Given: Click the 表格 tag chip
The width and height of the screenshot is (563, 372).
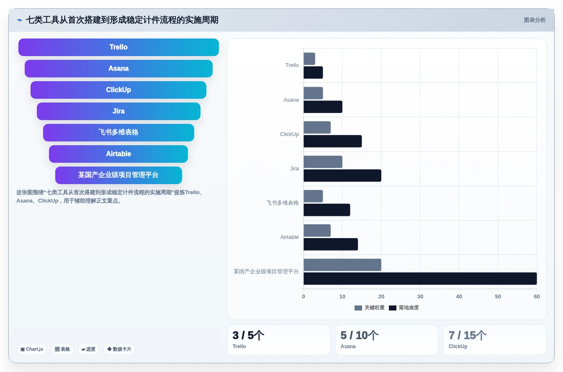Looking at the screenshot, I should pos(62,349).
